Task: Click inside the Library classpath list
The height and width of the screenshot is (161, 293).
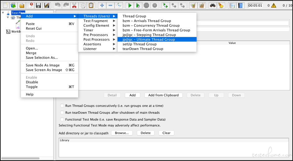Action: (174, 150)
